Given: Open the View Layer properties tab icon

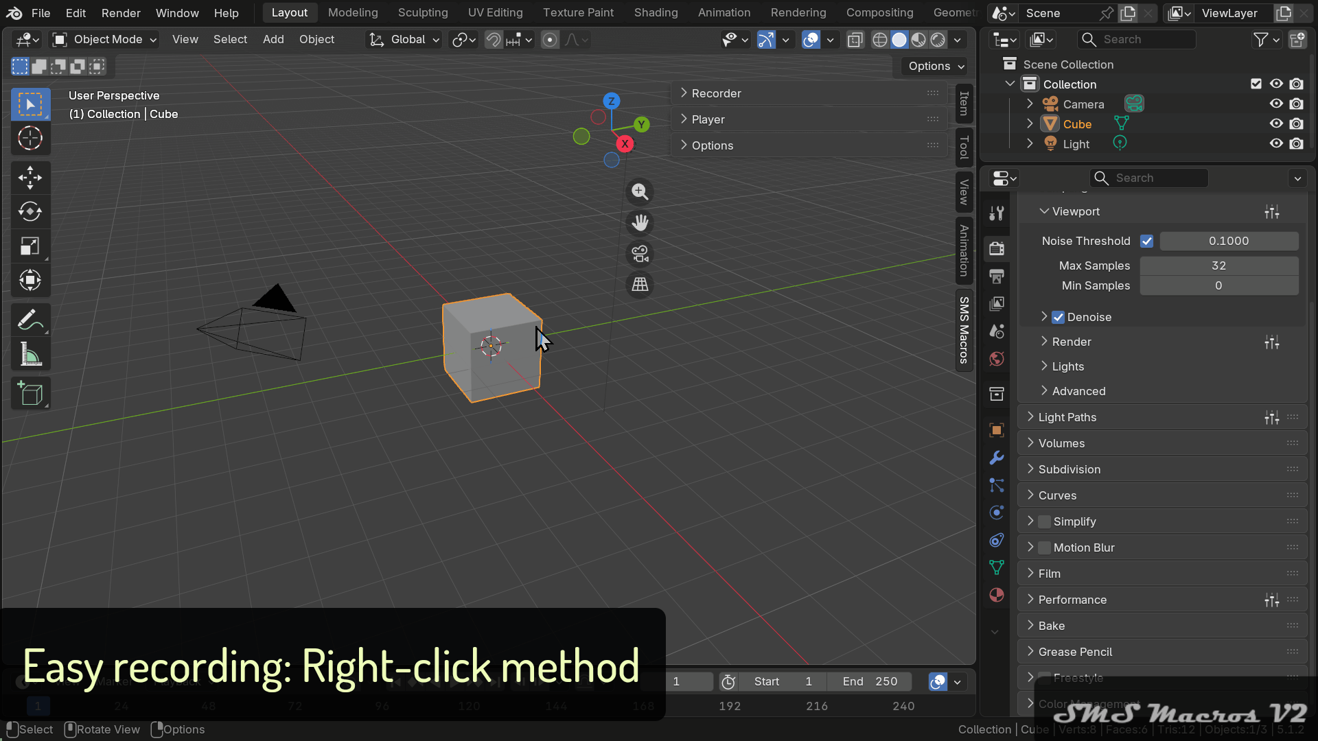Looking at the screenshot, I should (997, 303).
